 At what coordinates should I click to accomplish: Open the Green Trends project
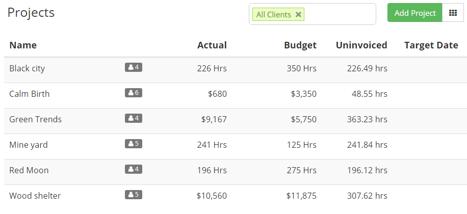(36, 119)
